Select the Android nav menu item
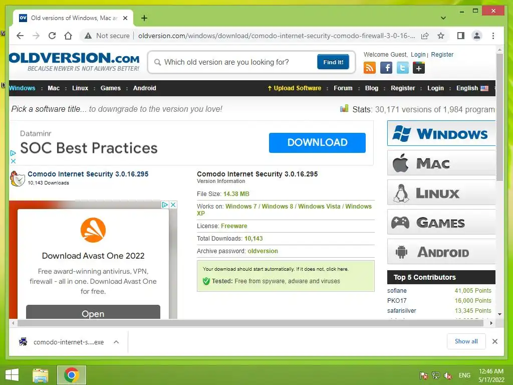The image size is (513, 385). [145, 88]
